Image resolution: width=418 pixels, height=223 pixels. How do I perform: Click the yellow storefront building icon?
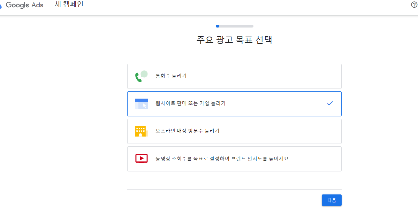(x=141, y=131)
